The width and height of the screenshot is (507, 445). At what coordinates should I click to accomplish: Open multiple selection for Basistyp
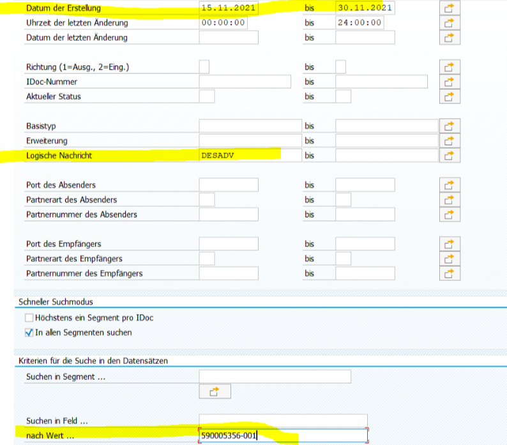tap(450, 126)
